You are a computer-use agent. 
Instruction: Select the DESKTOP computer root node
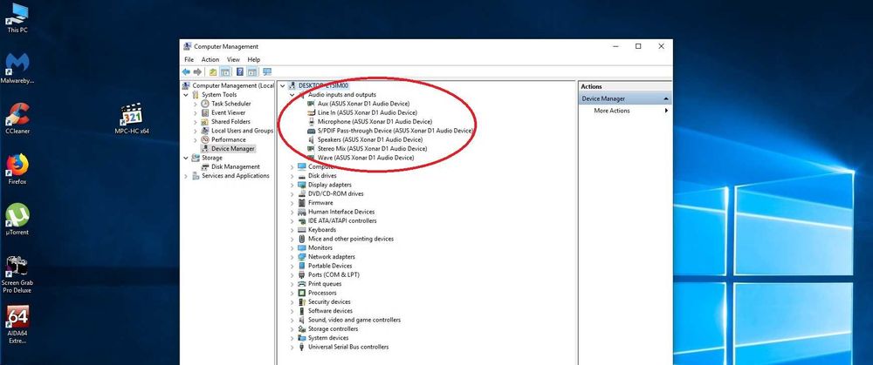(x=323, y=85)
